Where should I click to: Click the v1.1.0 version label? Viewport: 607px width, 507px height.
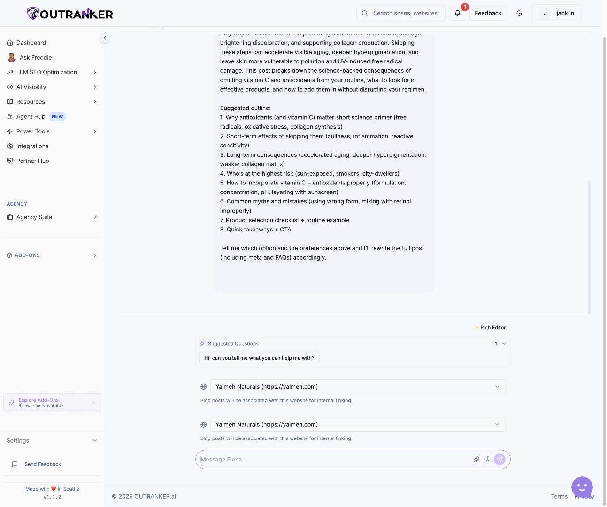(x=52, y=497)
